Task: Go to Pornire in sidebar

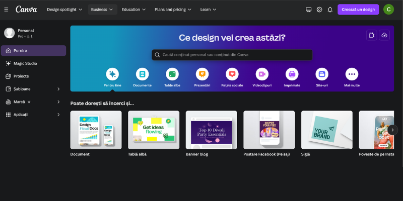Action: tap(33, 51)
